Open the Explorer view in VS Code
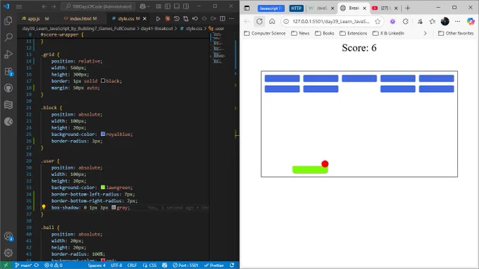Screen dimensions: 479x269 tap(8, 20)
